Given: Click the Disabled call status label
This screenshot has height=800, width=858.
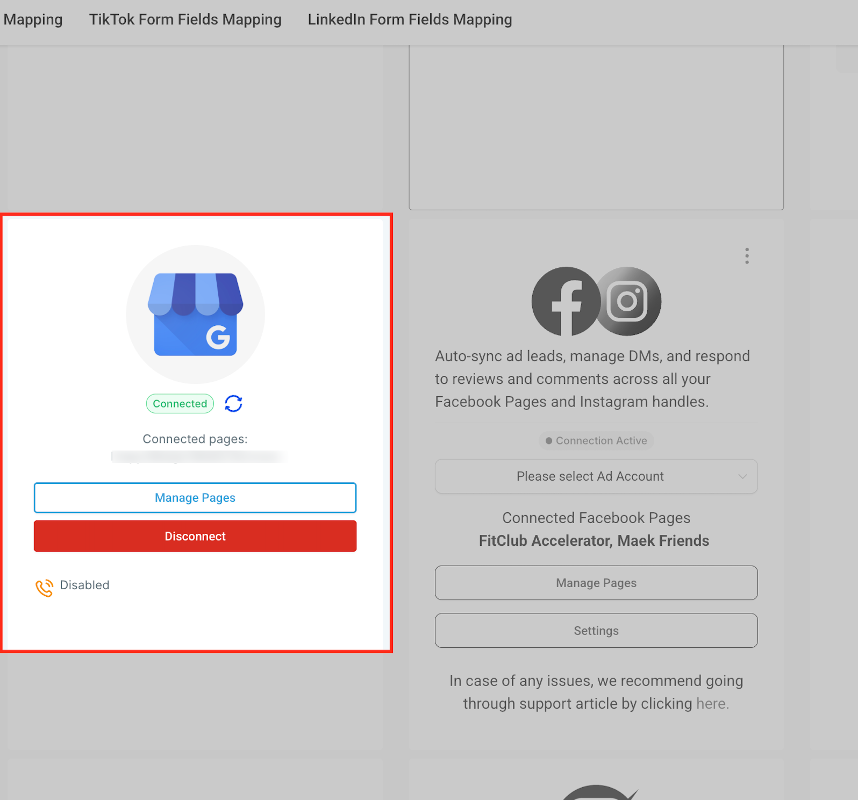Looking at the screenshot, I should 84,585.
